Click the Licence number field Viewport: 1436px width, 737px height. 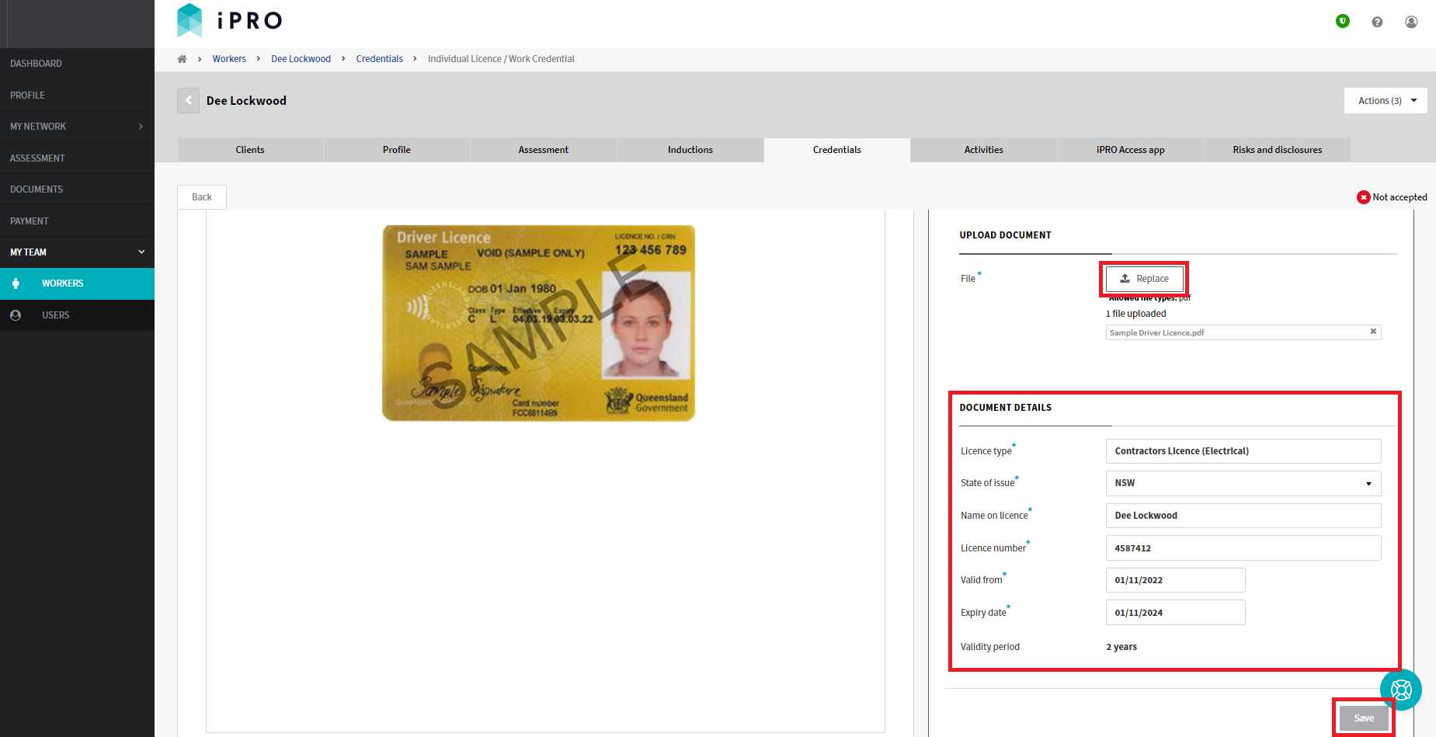(1243, 548)
